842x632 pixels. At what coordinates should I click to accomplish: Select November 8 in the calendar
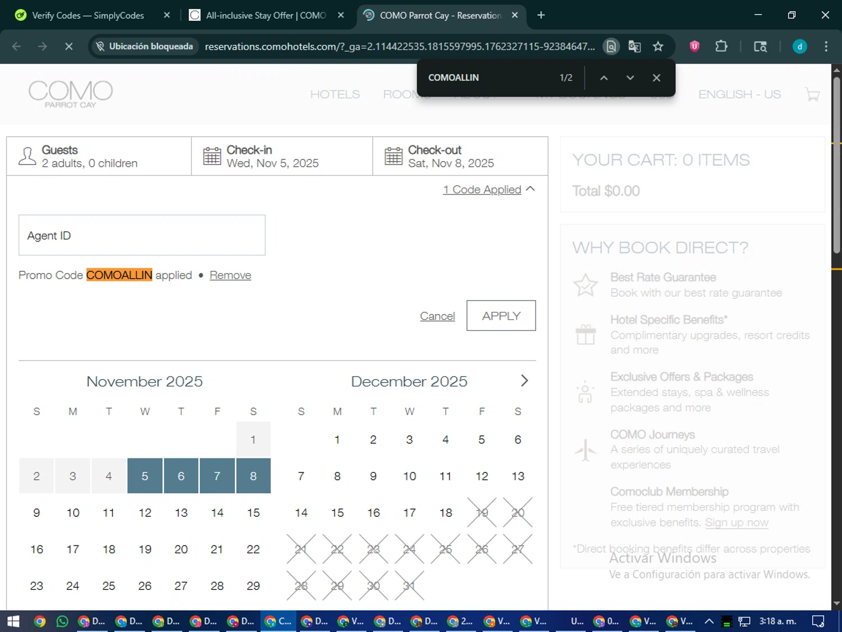click(253, 476)
